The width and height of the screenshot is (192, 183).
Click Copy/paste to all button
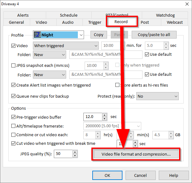pos(154,35)
